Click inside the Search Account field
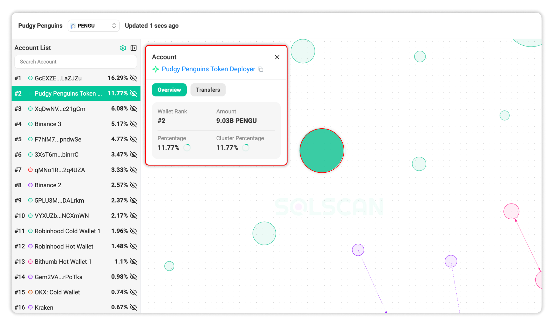553x325 pixels. pyautogui.click(x=75, y=62)
